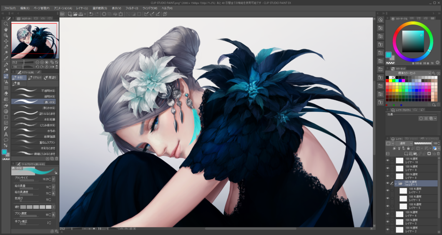Click inside the color wheel square
Viewport: 442px width, 235px height.
[412, 41]
